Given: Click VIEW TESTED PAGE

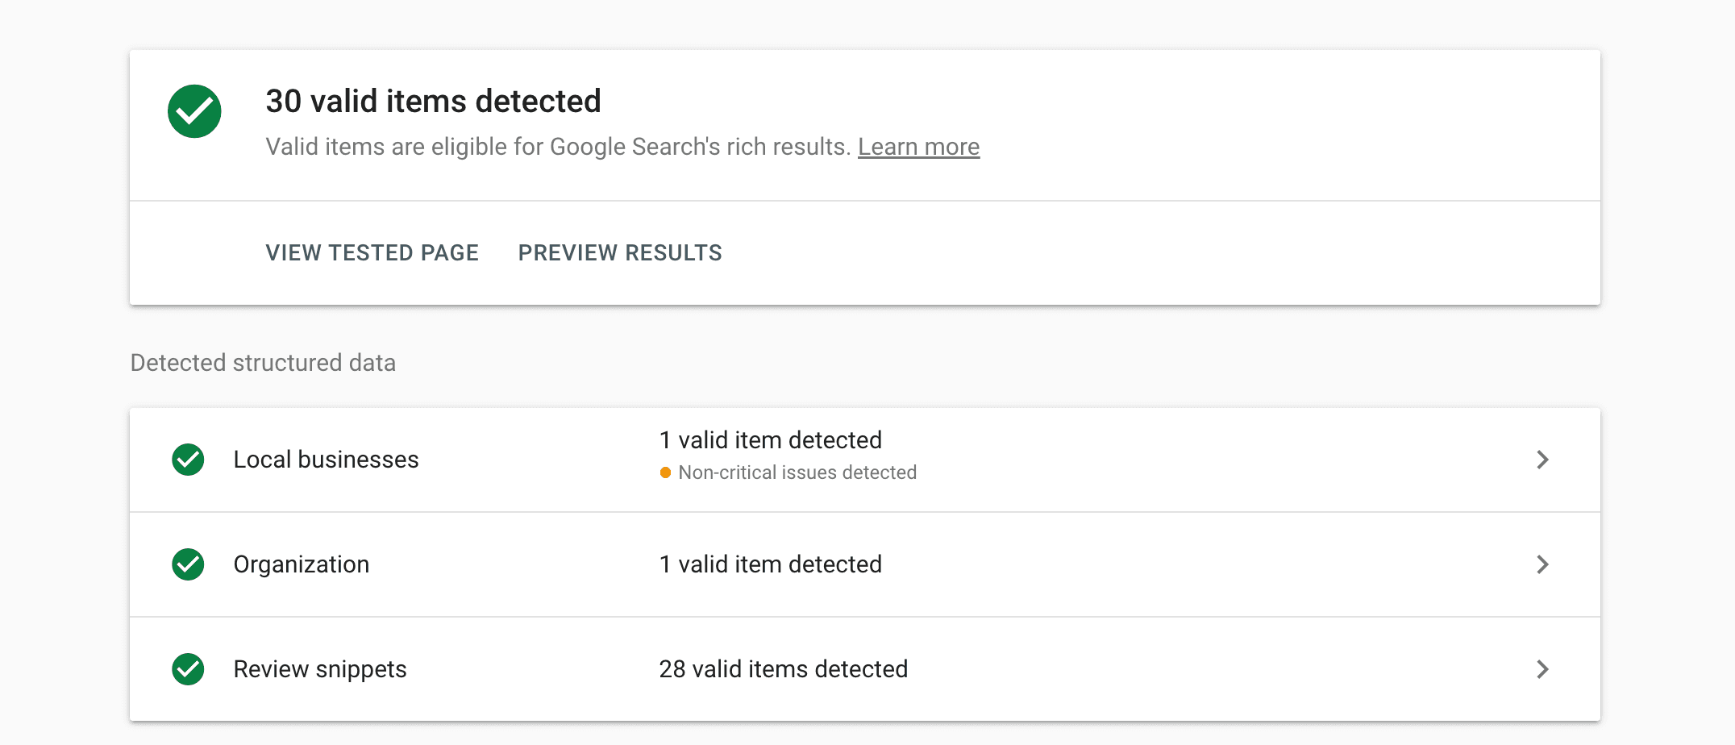Looking at the screenshot, I should [x=372, y=252].
